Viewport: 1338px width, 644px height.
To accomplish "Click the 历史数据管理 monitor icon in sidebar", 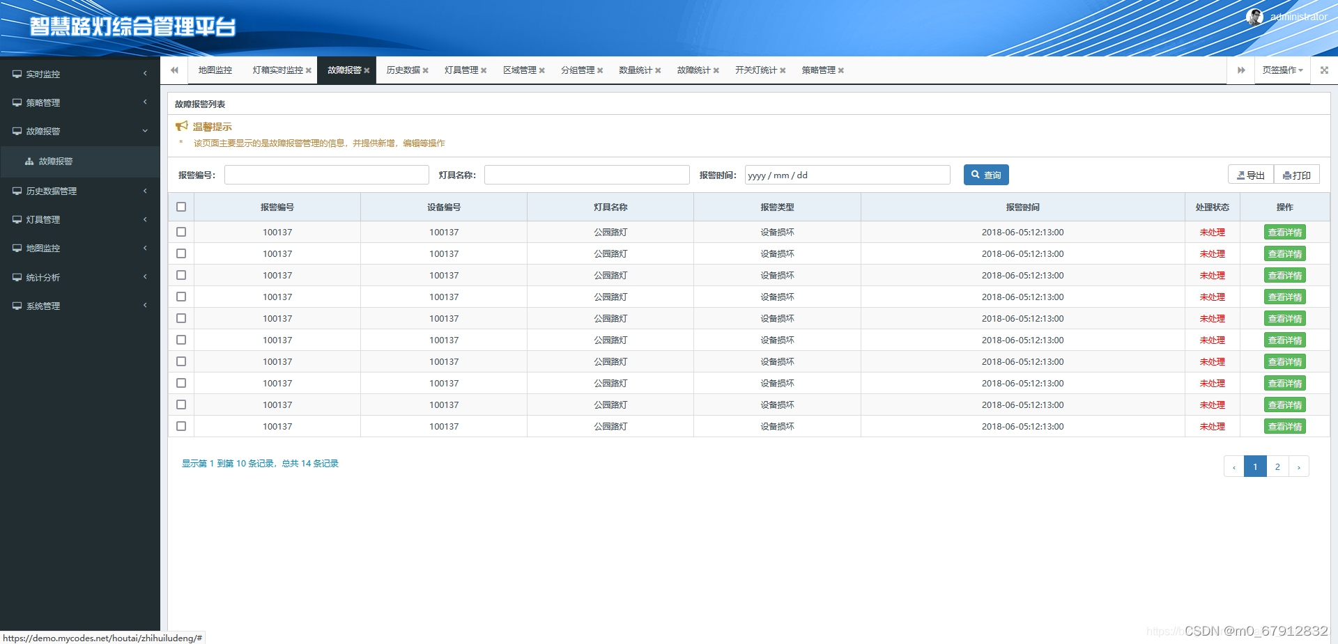I will click(17, 191).
